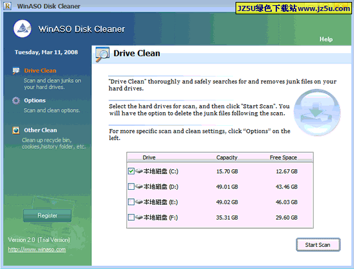The image size is (354, 269).
Task: Select the 35.31 GB capacity cell
Action: pos(227,217)
